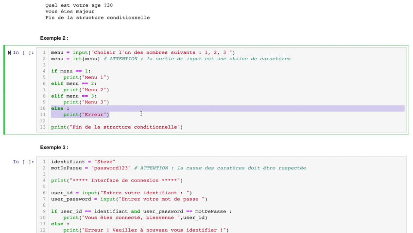Run the Exemple 2 cell with run icon

coord(9,52)
